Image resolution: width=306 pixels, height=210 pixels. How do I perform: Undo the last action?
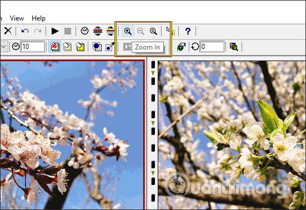(25, 31)
